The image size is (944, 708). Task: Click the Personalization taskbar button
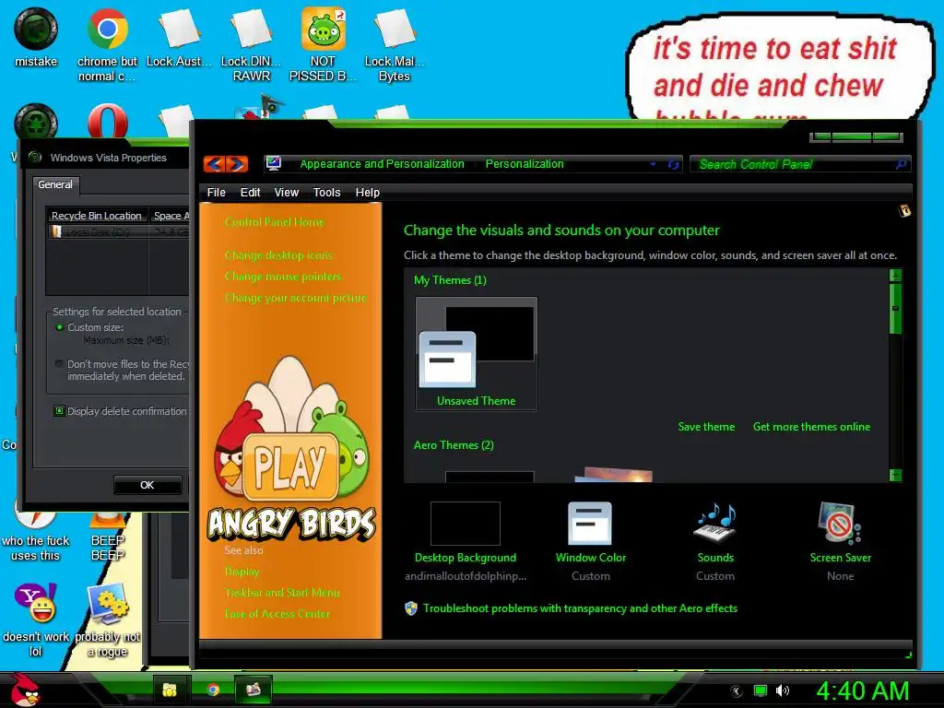tap(253, 690)
